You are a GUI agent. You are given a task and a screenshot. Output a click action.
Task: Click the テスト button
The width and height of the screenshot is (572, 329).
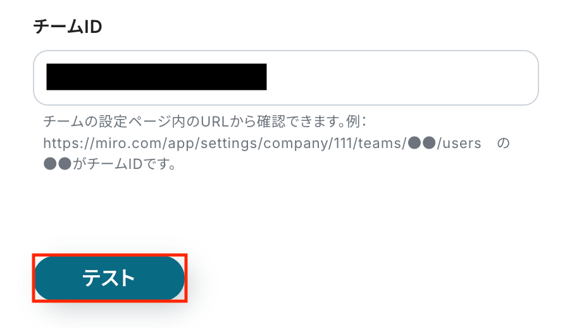click(x=109, y=278)
